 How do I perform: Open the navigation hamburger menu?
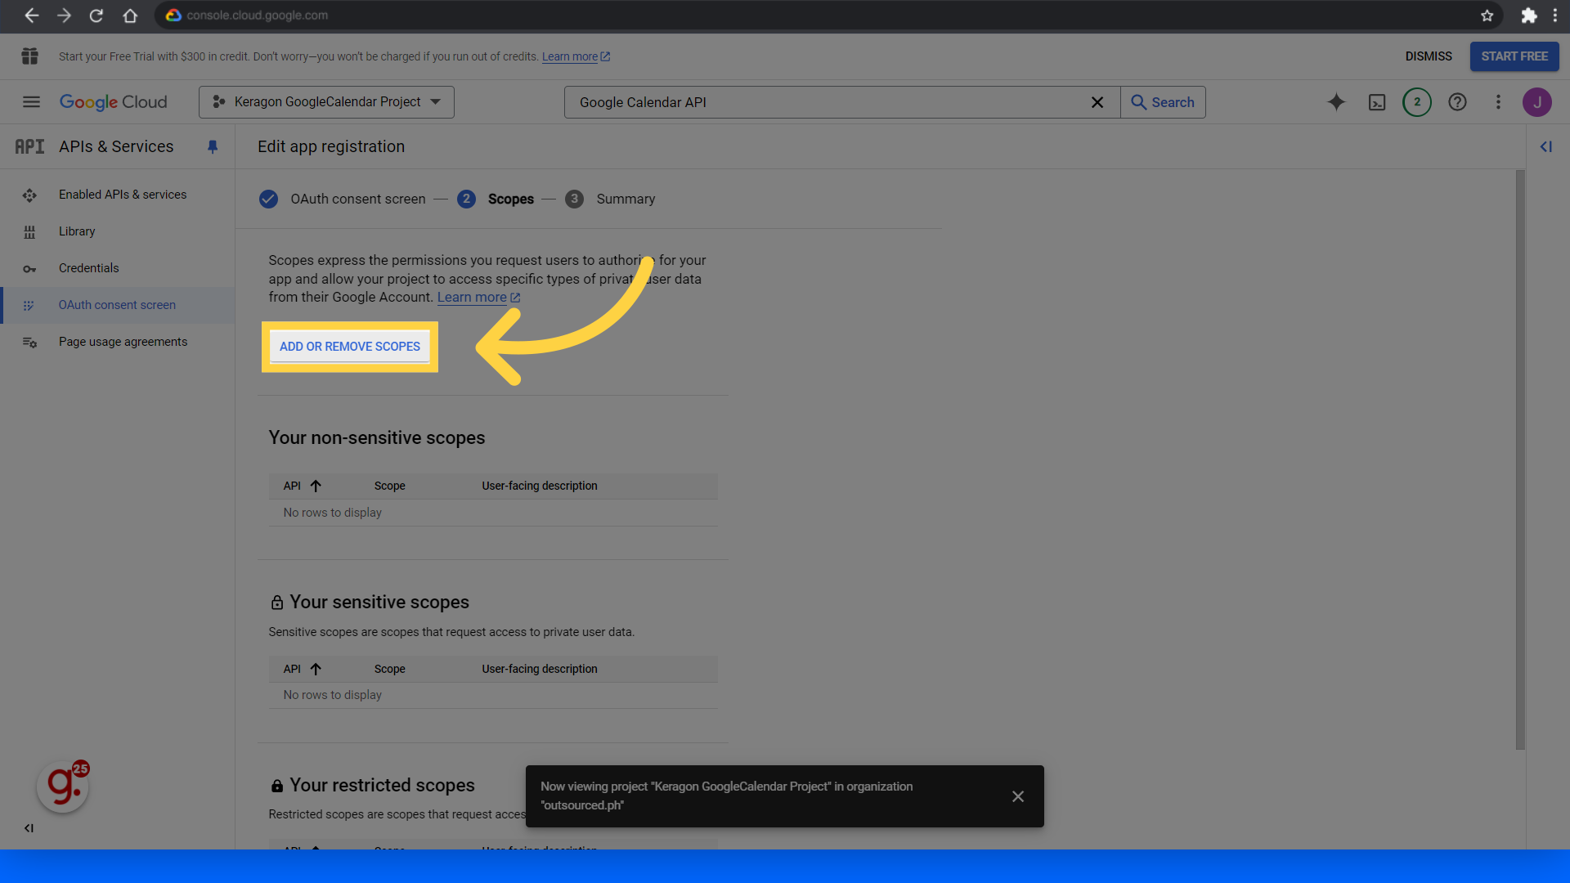click(x=31, y=101)
